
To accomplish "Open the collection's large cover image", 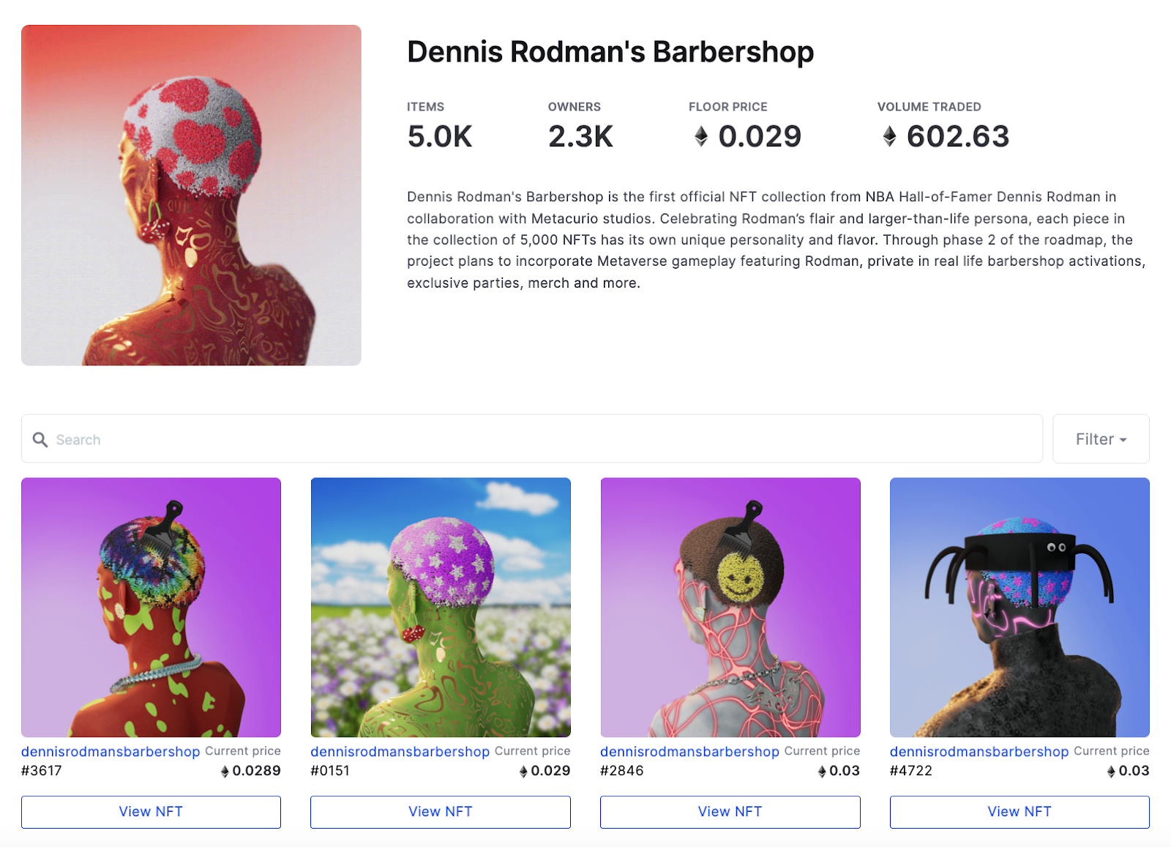I will tap(191, 195).
